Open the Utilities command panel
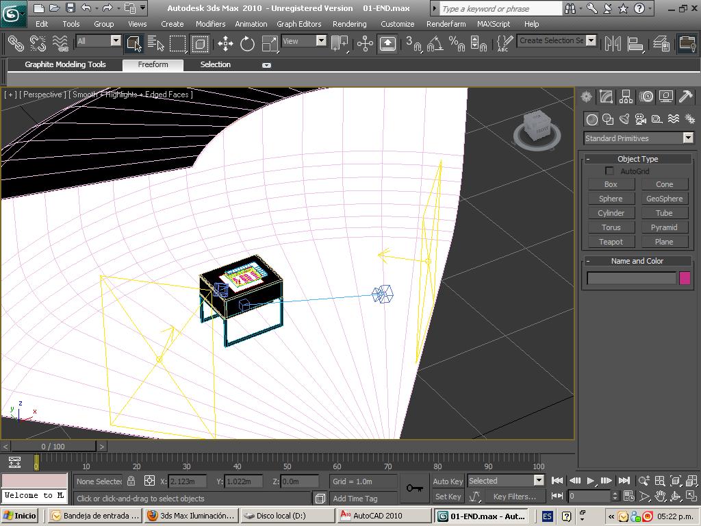The height and width of the screenshot is (526, 701). point(685,97)
